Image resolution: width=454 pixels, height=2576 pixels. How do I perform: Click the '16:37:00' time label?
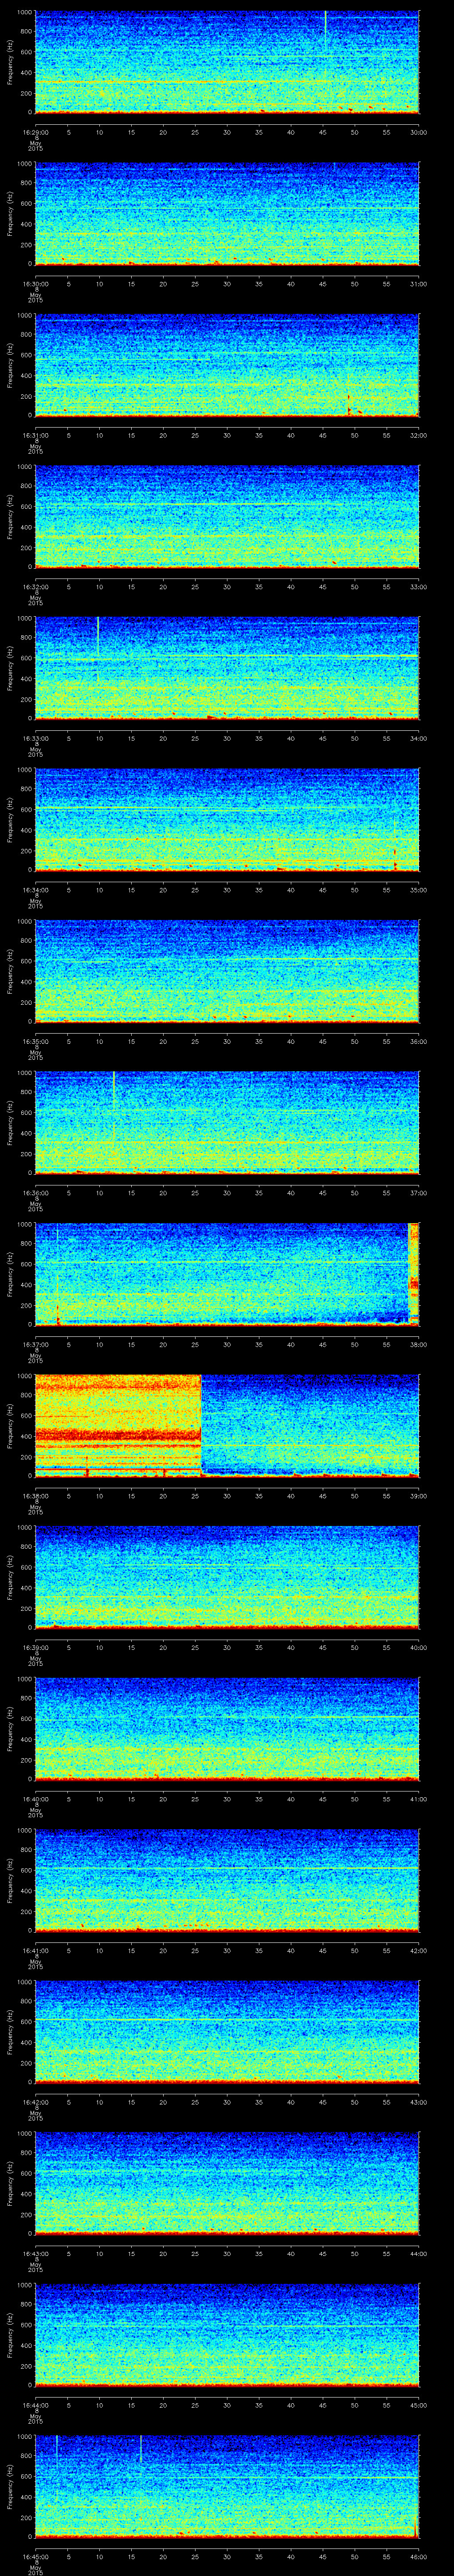click(36, 1344)
